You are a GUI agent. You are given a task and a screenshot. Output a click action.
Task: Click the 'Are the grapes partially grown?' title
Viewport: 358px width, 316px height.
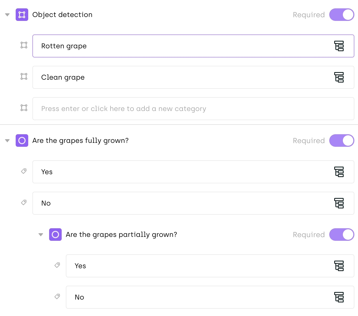122,235
